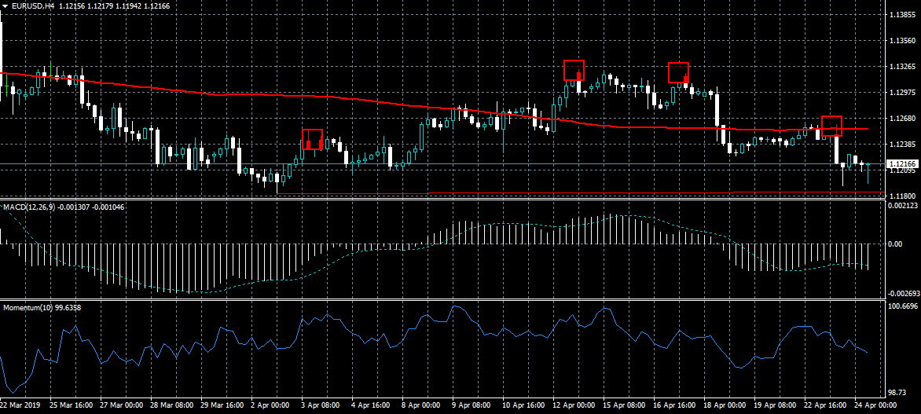Viewport: 921px width, 414px height.
Task: Click the Momentum scale value 98.73
Action: 896,392
